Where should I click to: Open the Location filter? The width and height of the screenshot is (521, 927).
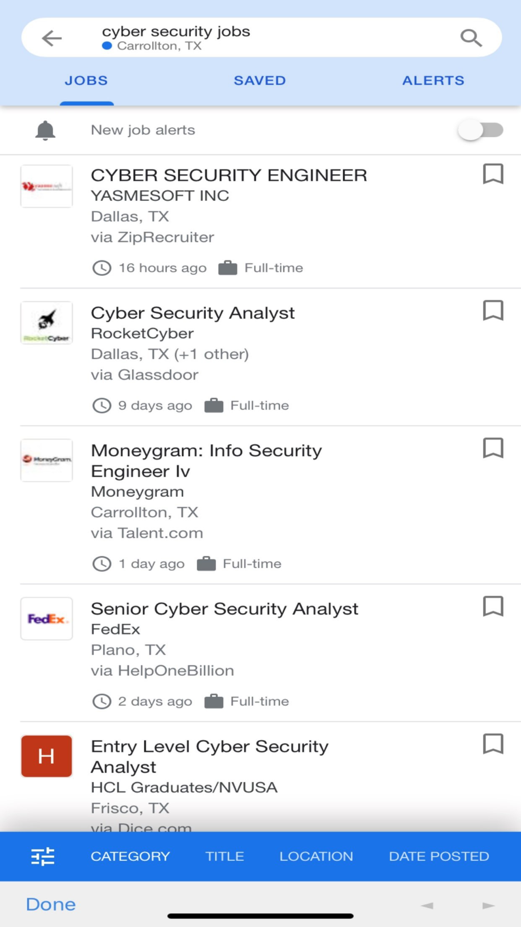point(316,857)
